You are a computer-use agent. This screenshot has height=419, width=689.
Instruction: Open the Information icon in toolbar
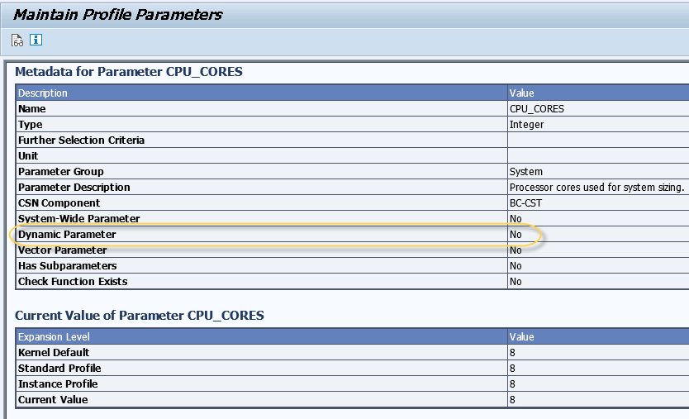pos(36,40)
